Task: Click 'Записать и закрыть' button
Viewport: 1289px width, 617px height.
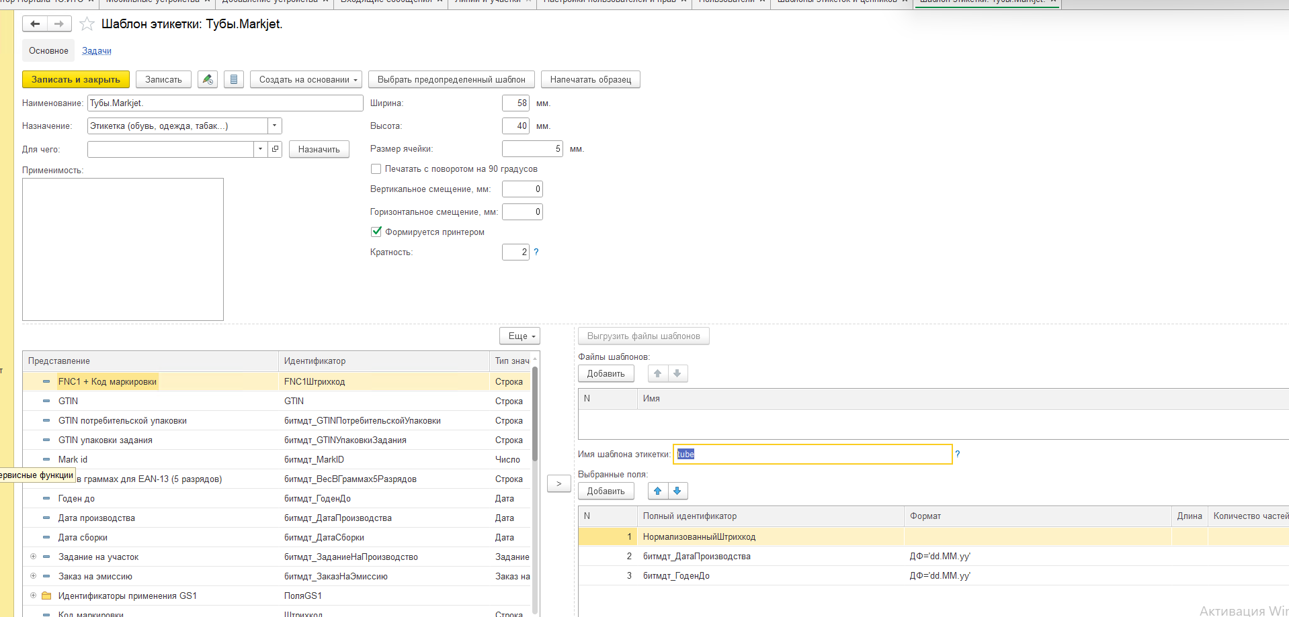Action: 76,79
